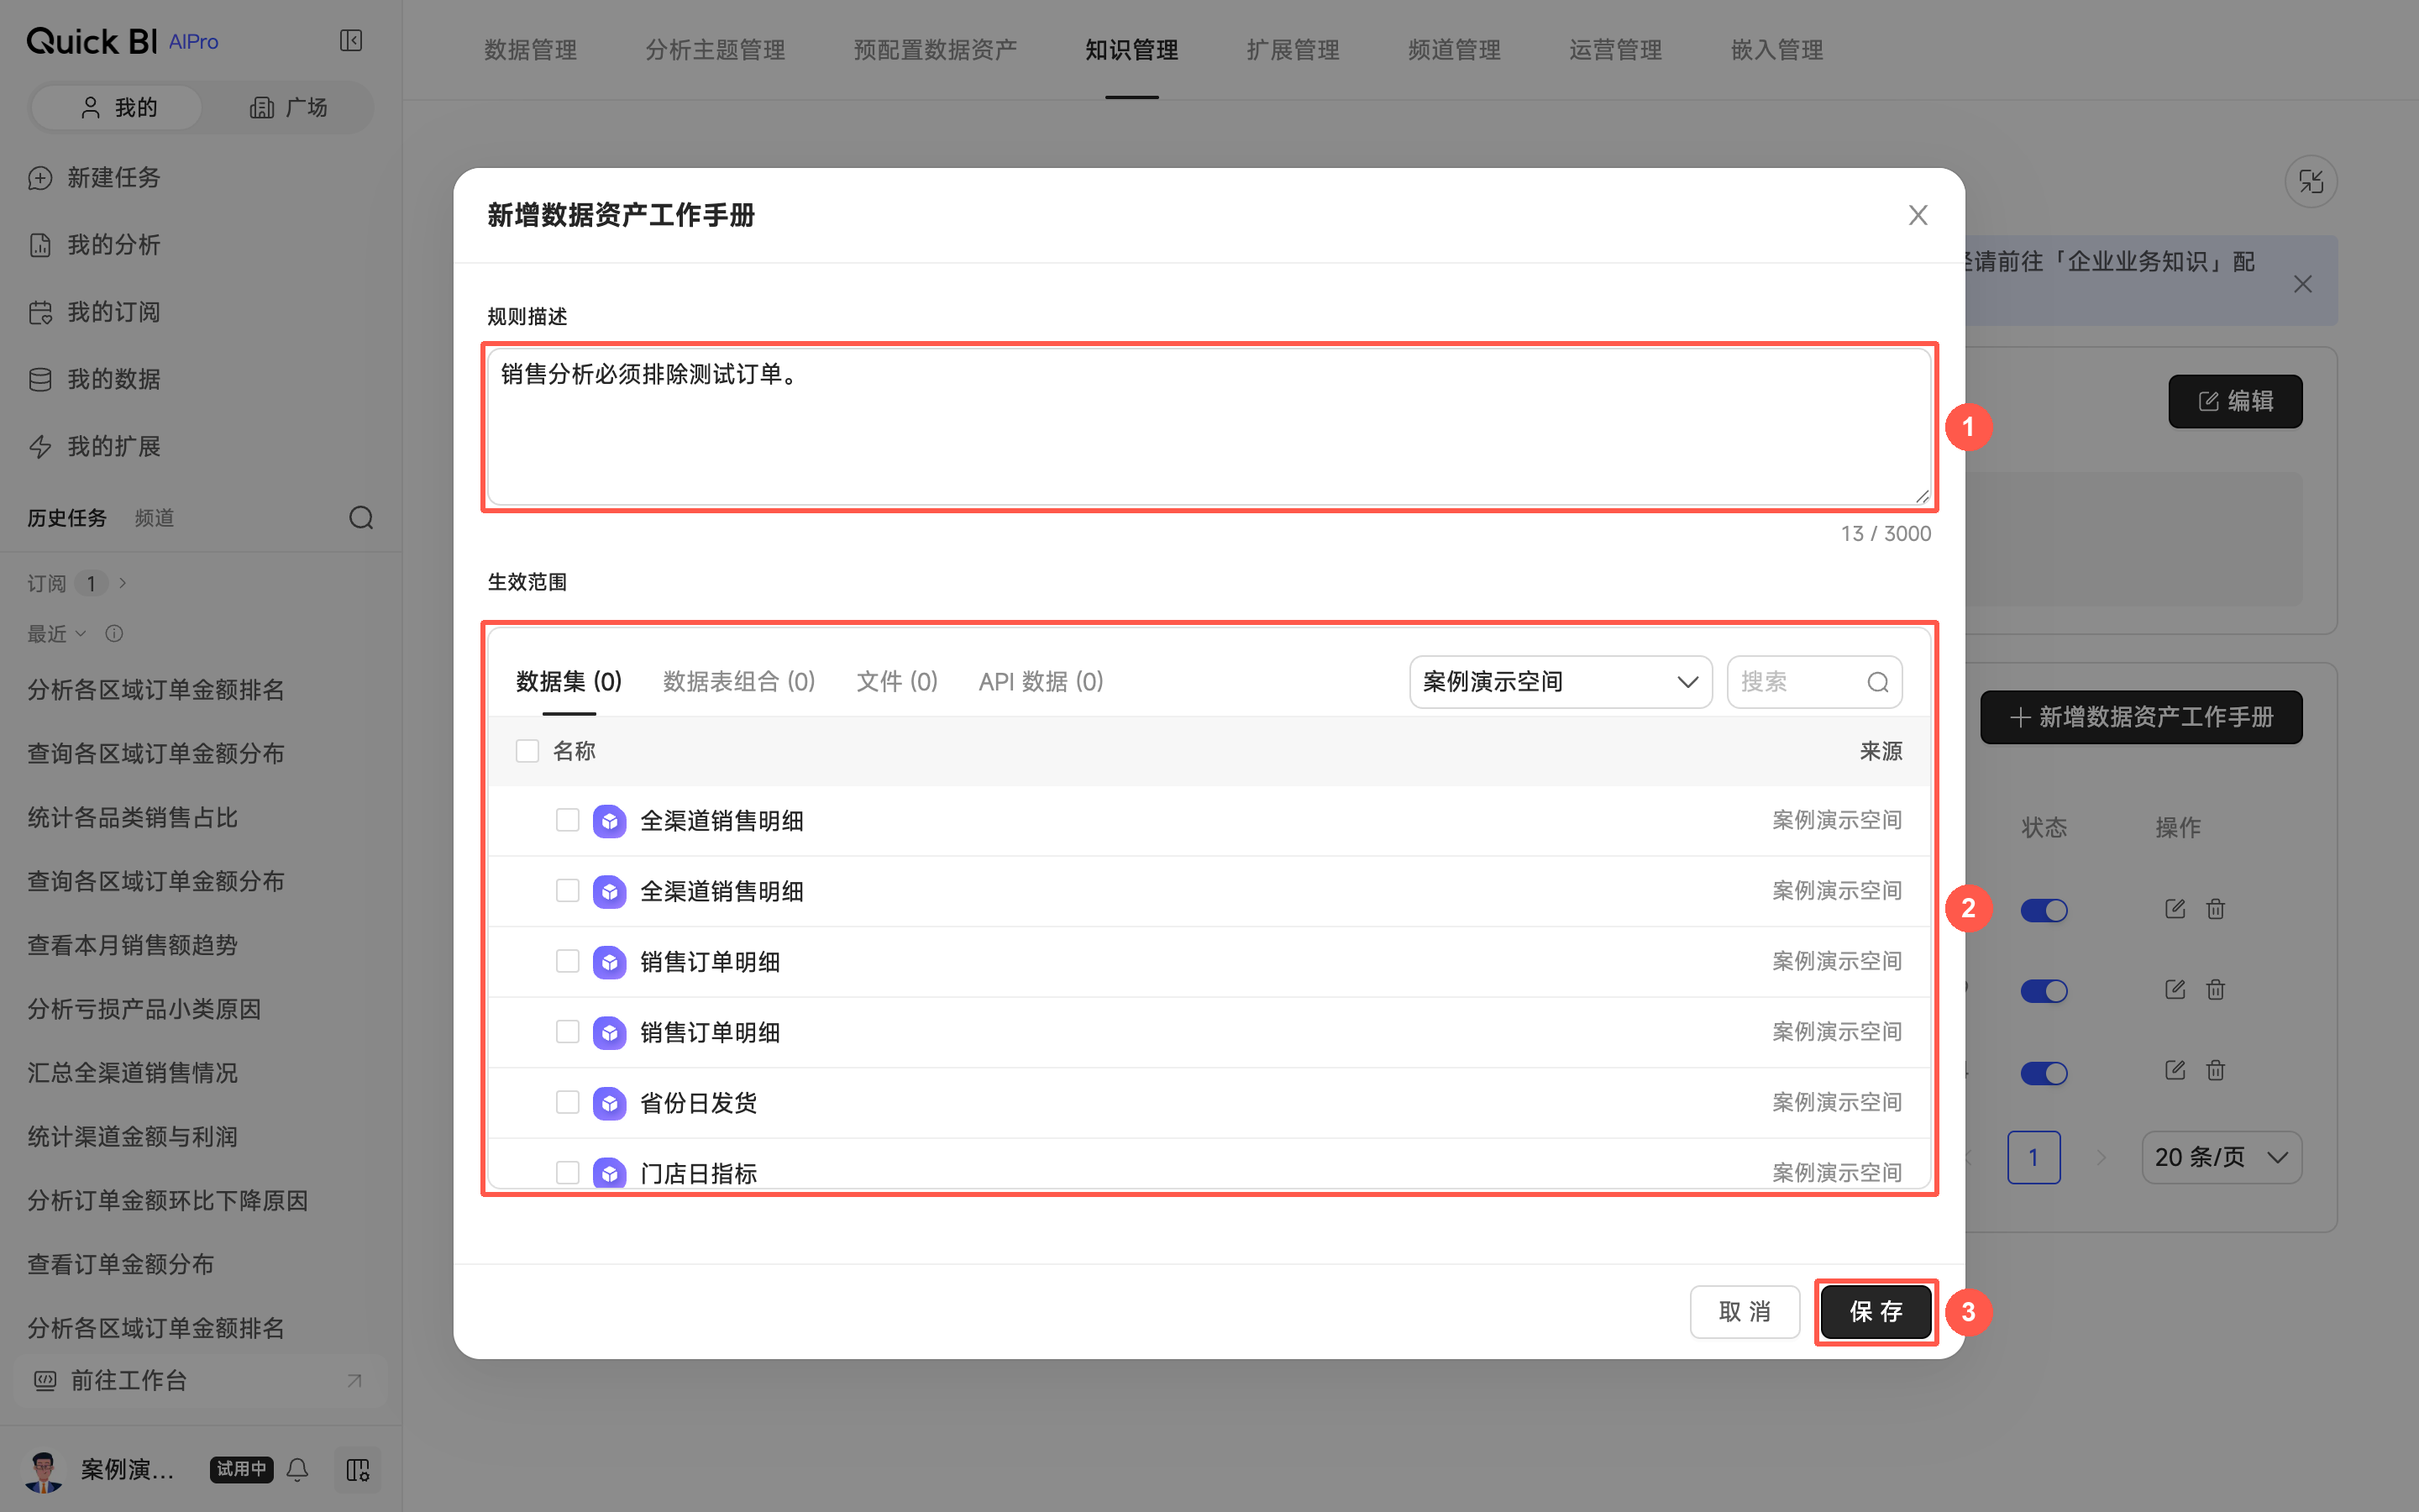Check the first 全渠道销售明细 row

click(567, 820)
